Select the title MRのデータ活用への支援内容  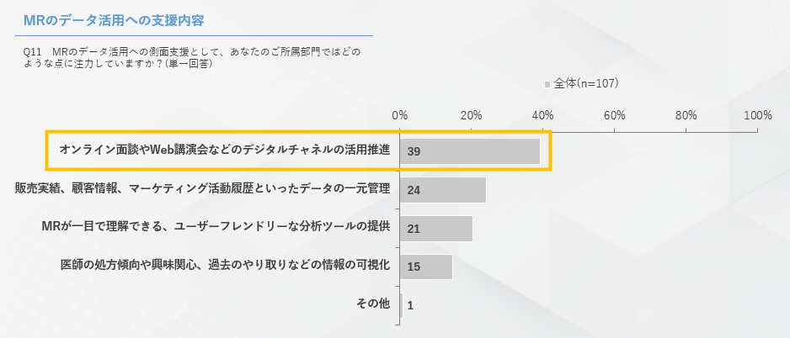(x=113, y=18)
